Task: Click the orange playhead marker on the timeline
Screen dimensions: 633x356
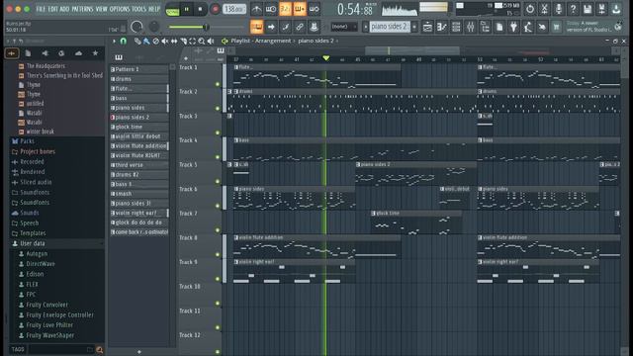Action: tap(325, 58)
